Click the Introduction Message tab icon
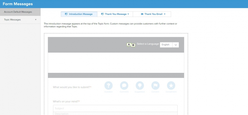Viewport: 248px width, 115px height. coord(66,14)
